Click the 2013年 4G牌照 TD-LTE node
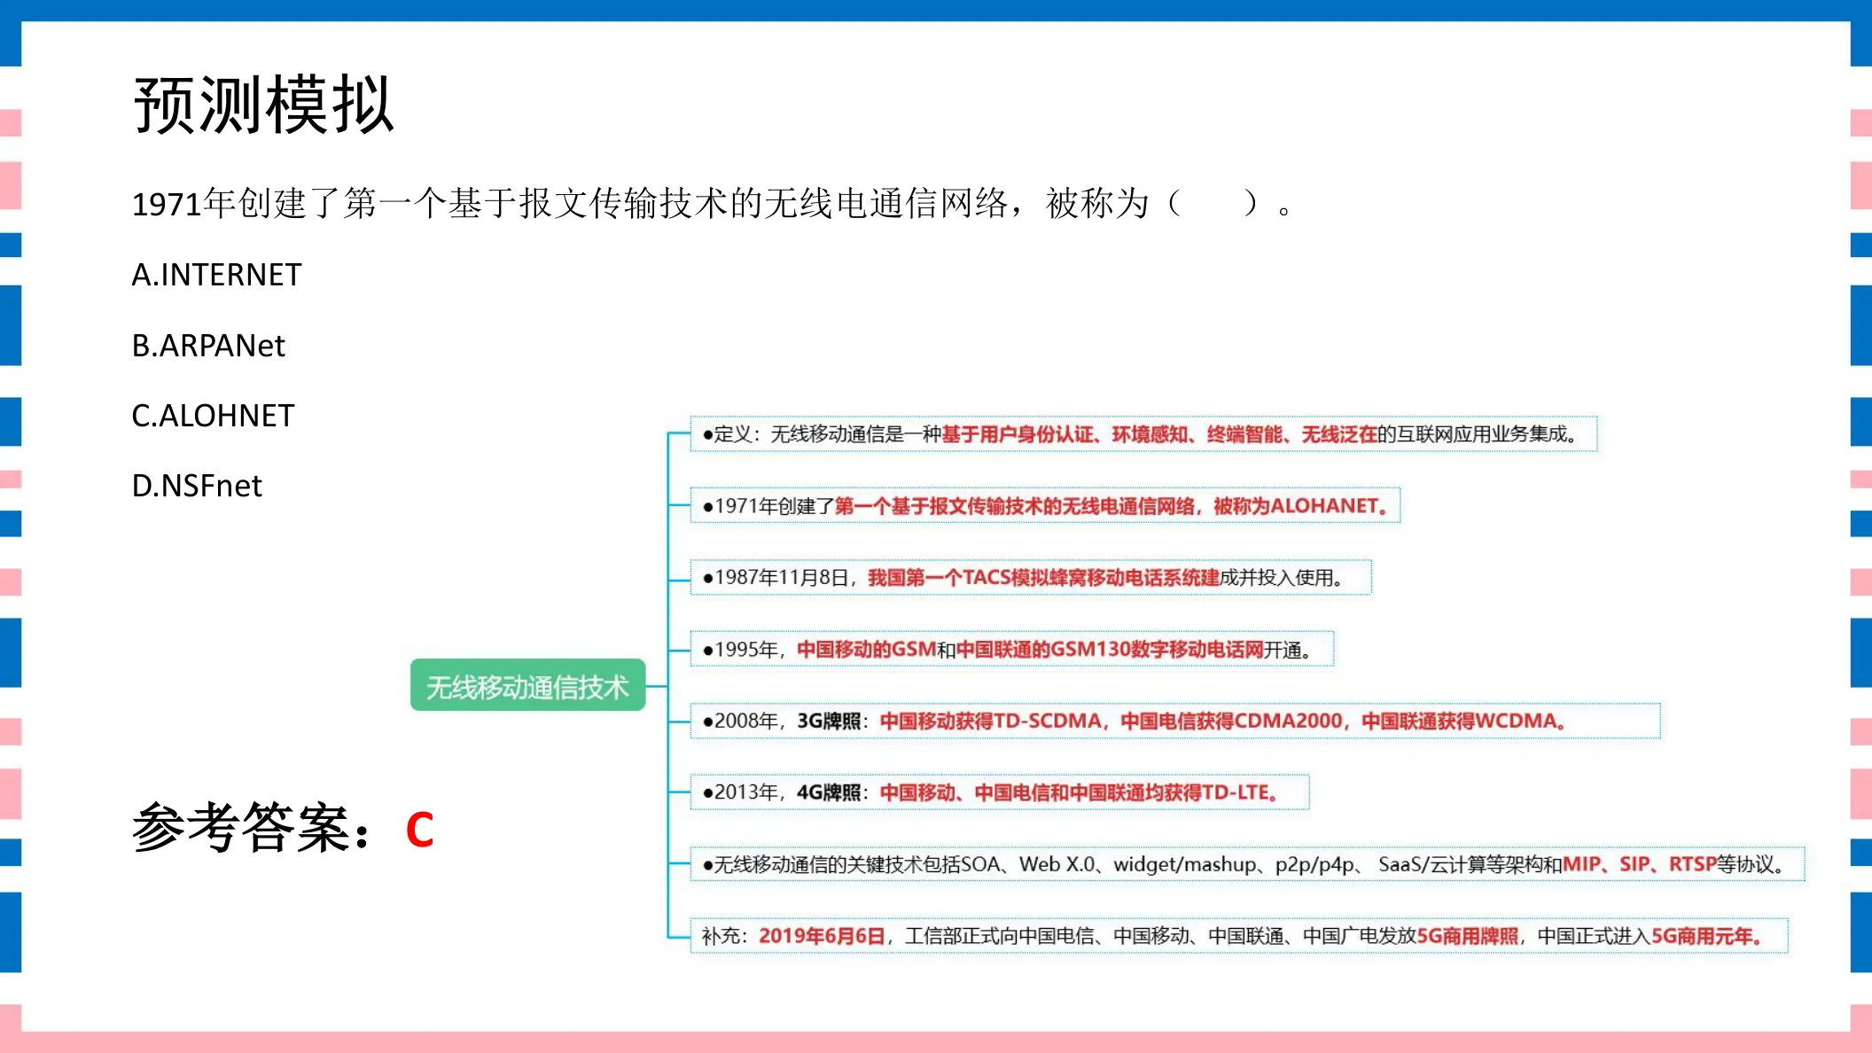Viewport: 1872px width, 1053px height. pos(1000,792)
